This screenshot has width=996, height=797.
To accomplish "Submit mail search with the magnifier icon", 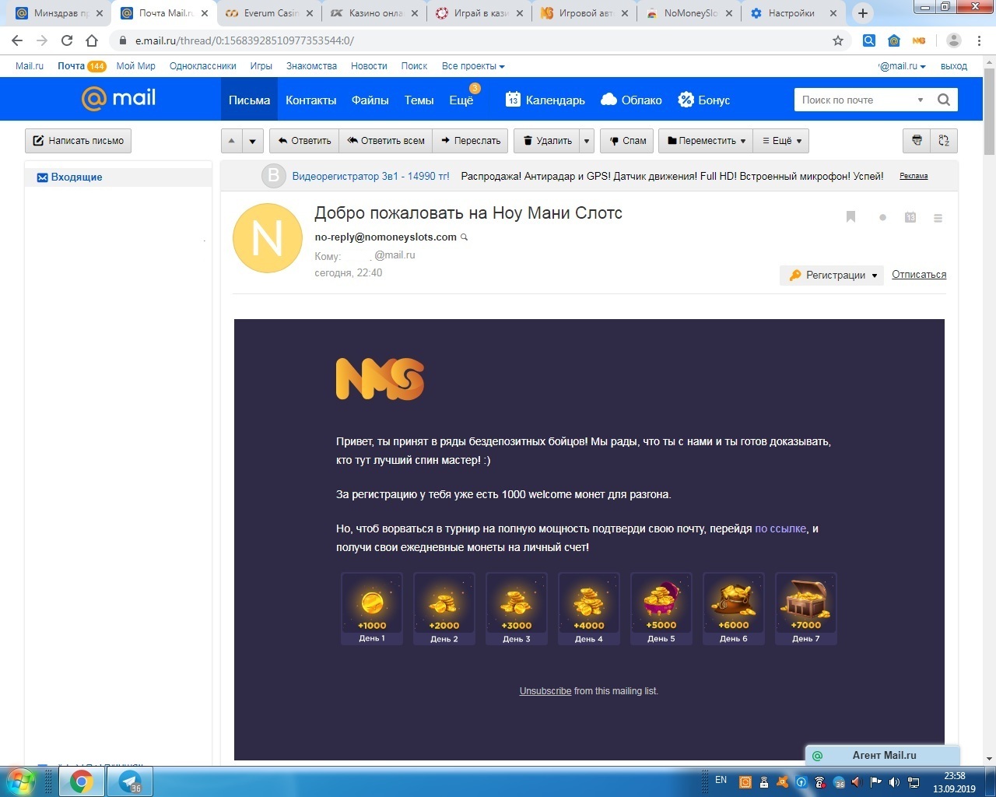I will pyautogui.click(x=944, y=100).
